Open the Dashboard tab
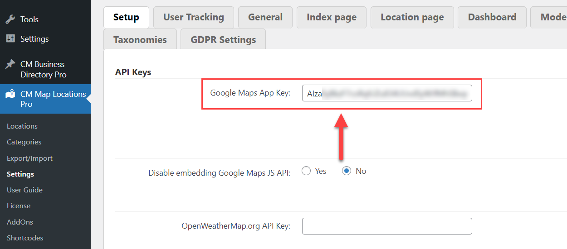 492,17
